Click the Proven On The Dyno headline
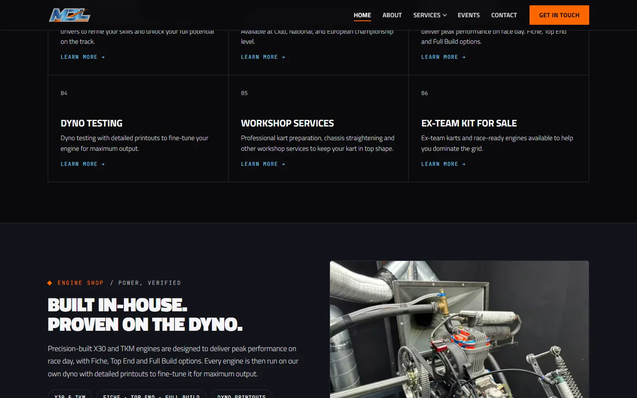 coord(145,325)
